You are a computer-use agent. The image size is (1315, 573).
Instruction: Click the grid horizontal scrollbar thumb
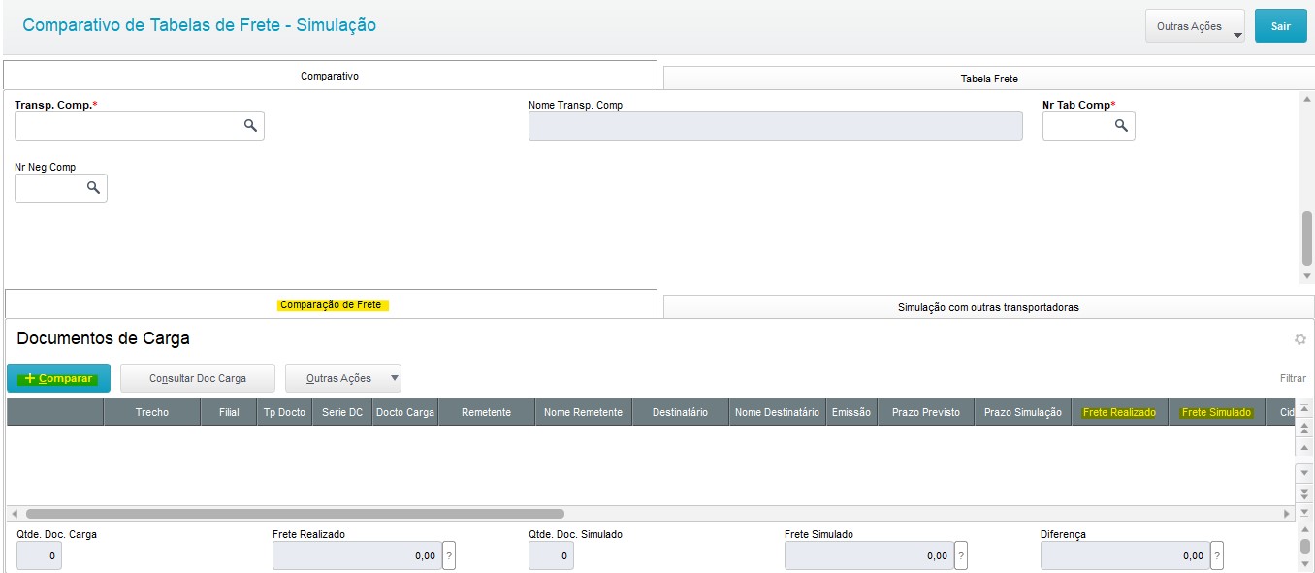[x=295, y=514]
